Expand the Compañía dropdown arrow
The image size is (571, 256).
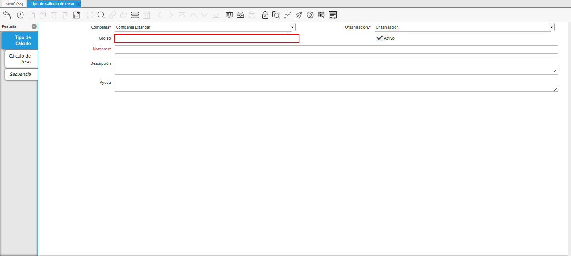pyautogui.click(x=293, y=27)
